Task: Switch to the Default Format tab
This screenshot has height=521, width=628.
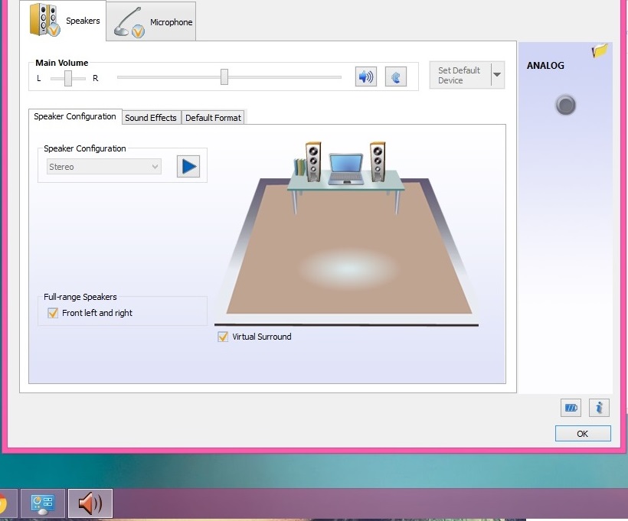Action: click(x=213, y=118)
